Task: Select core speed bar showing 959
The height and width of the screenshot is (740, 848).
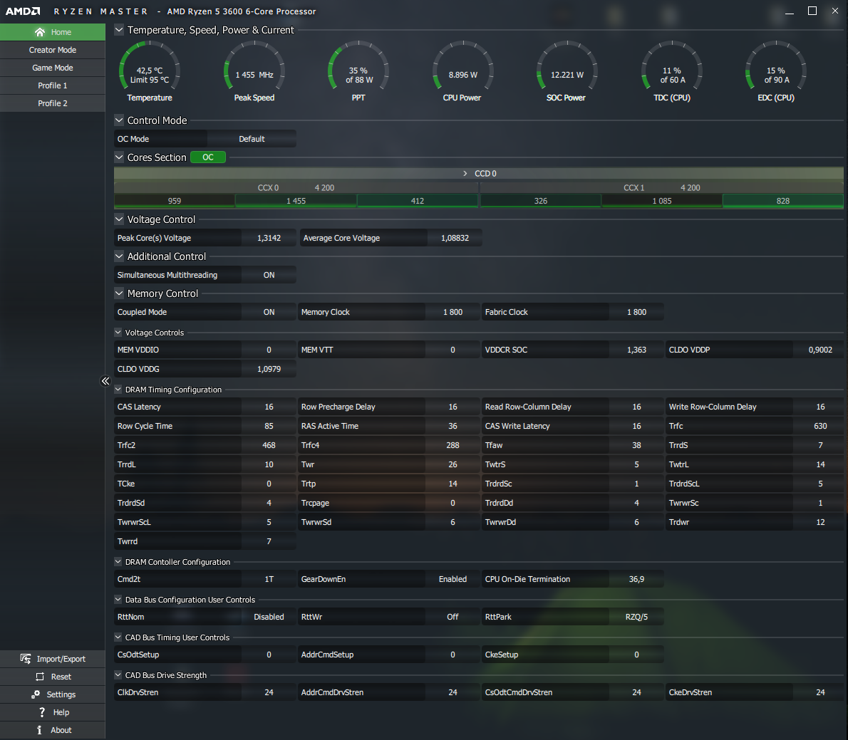Action: coord(175,201)
